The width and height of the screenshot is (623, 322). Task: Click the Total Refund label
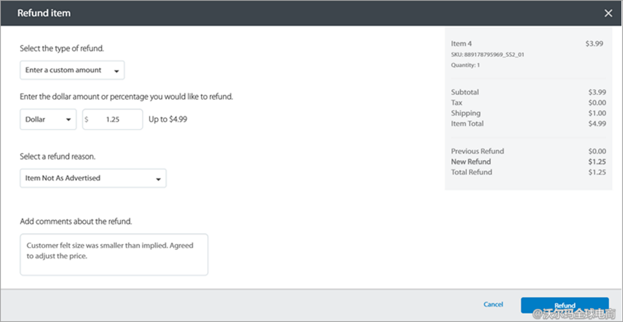point(472,172)
